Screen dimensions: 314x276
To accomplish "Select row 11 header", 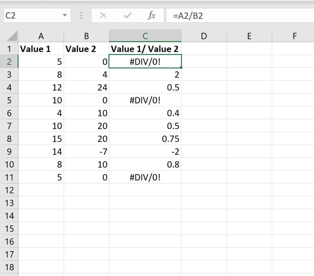I will coord(10,177).
